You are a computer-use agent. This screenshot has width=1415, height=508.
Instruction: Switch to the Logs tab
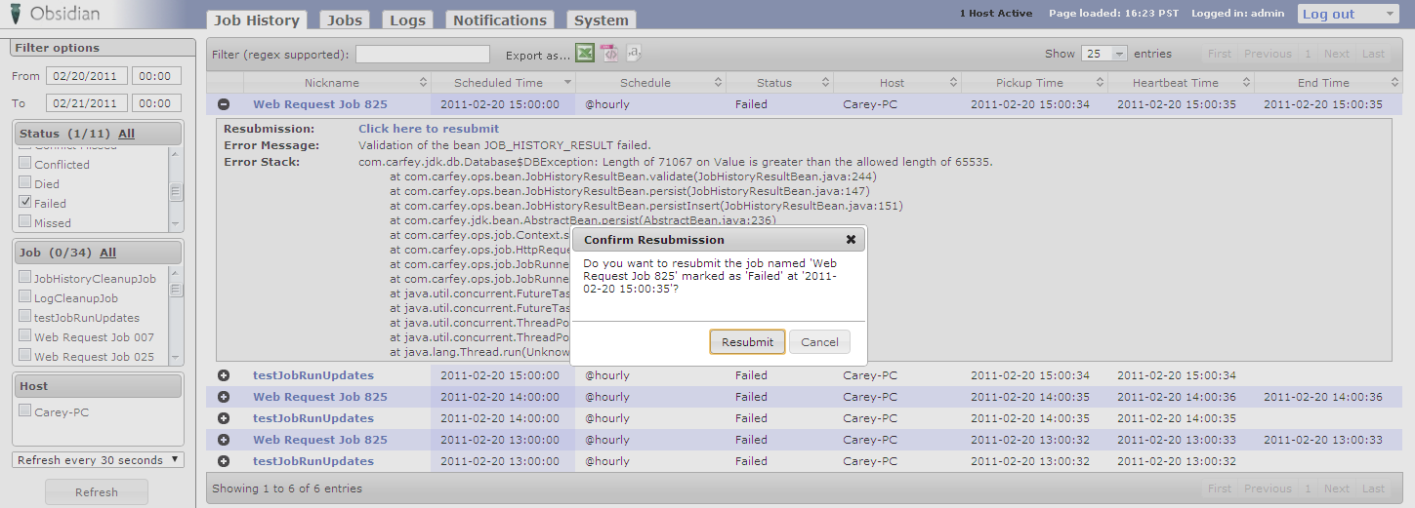[x=407, y=20]
